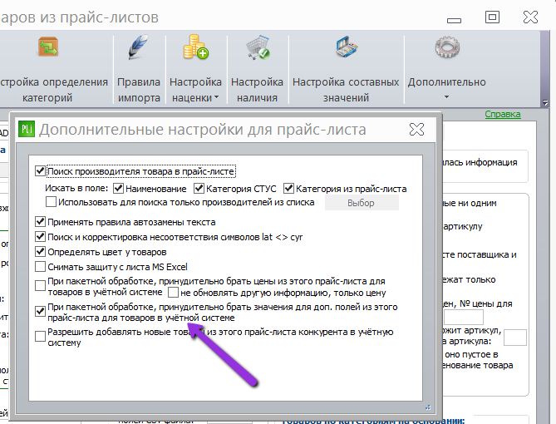
Task: Open category definition settings icon
Action: click(x=48, y=47)
